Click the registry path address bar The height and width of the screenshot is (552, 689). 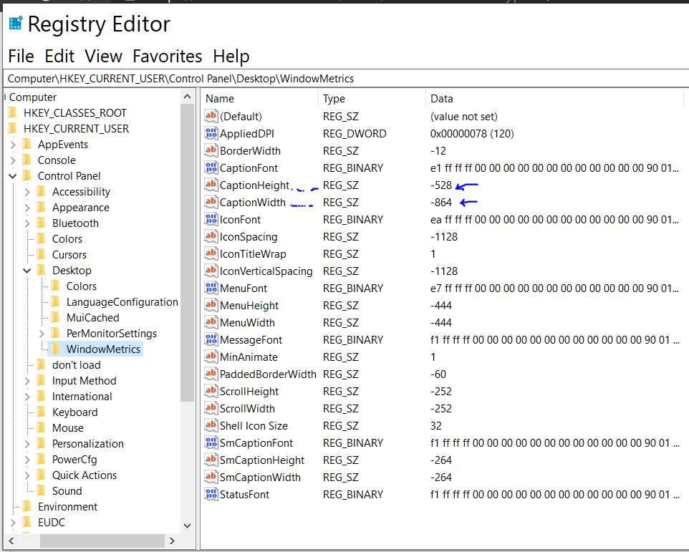click(x=346, y=79)
